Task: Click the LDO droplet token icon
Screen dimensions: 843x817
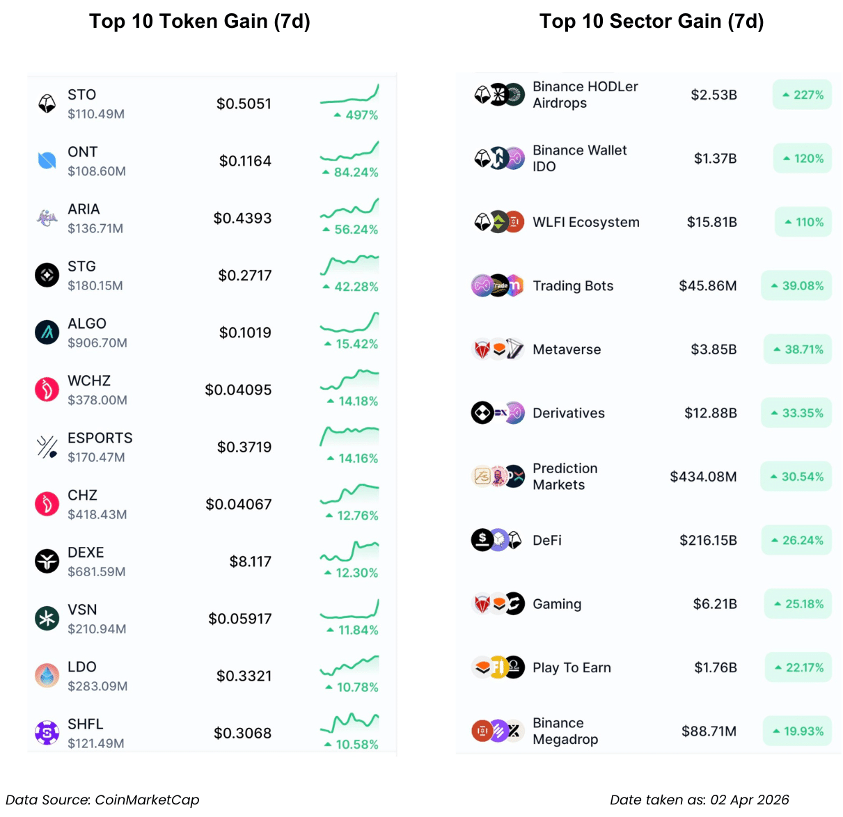Action: click(47, 675)
